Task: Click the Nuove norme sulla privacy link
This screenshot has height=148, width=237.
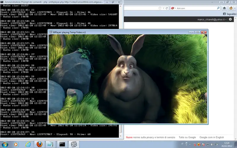Action: click(150, 137)
